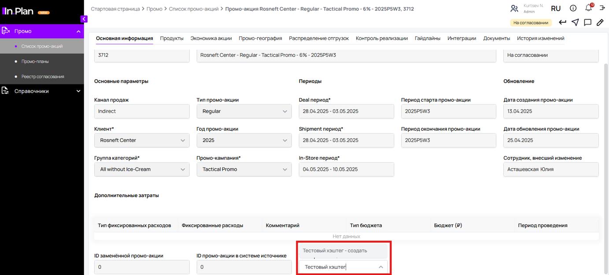
Task: Click the pencil edit icon
Action: (600, 22)
